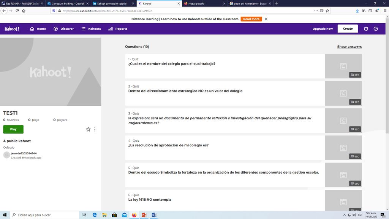The width and height of the screenshot is (389, 219).
Task: Open File Explorer from taskbar
Action: 104,215
